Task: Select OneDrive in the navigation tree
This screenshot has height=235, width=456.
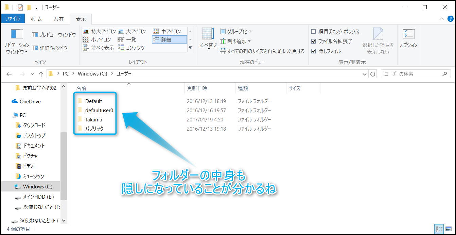Action: 30,101
